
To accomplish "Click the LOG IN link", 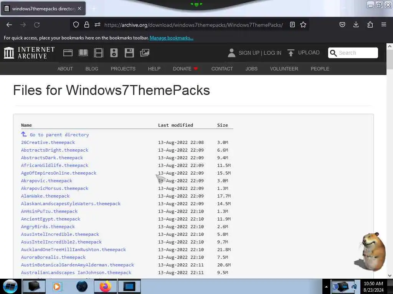I will (x=272, y=53).
